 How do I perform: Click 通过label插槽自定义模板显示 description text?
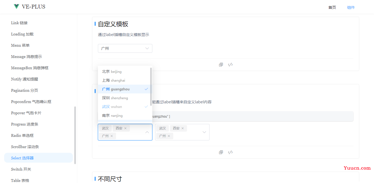(123, 35)
